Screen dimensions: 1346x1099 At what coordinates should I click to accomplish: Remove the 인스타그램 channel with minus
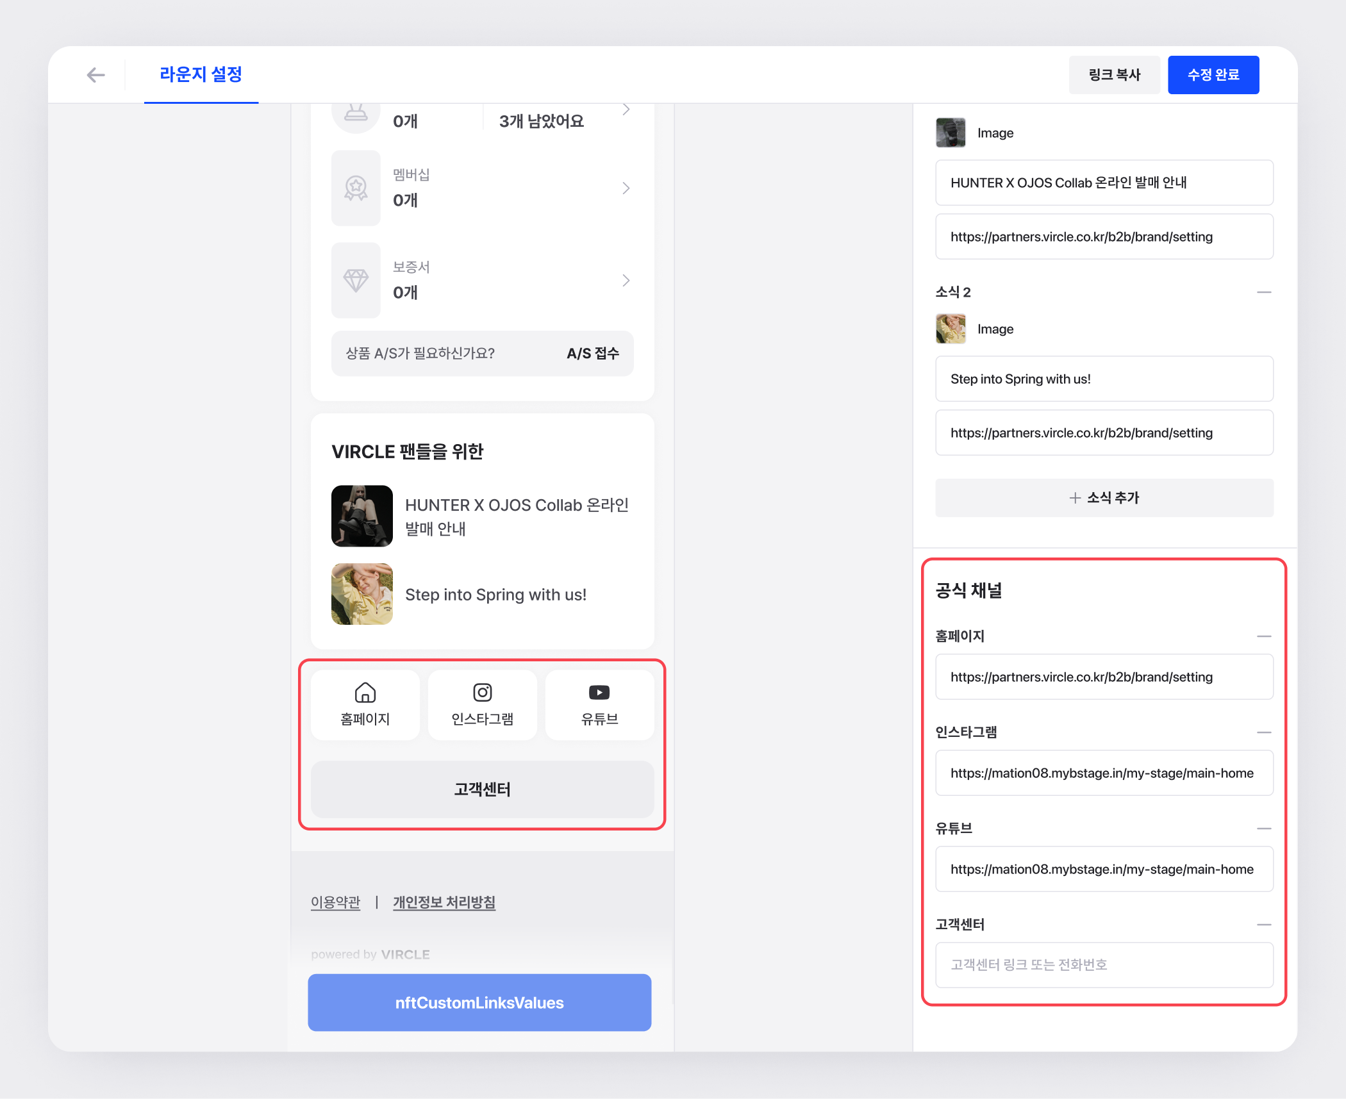[x=1263, y=732]
